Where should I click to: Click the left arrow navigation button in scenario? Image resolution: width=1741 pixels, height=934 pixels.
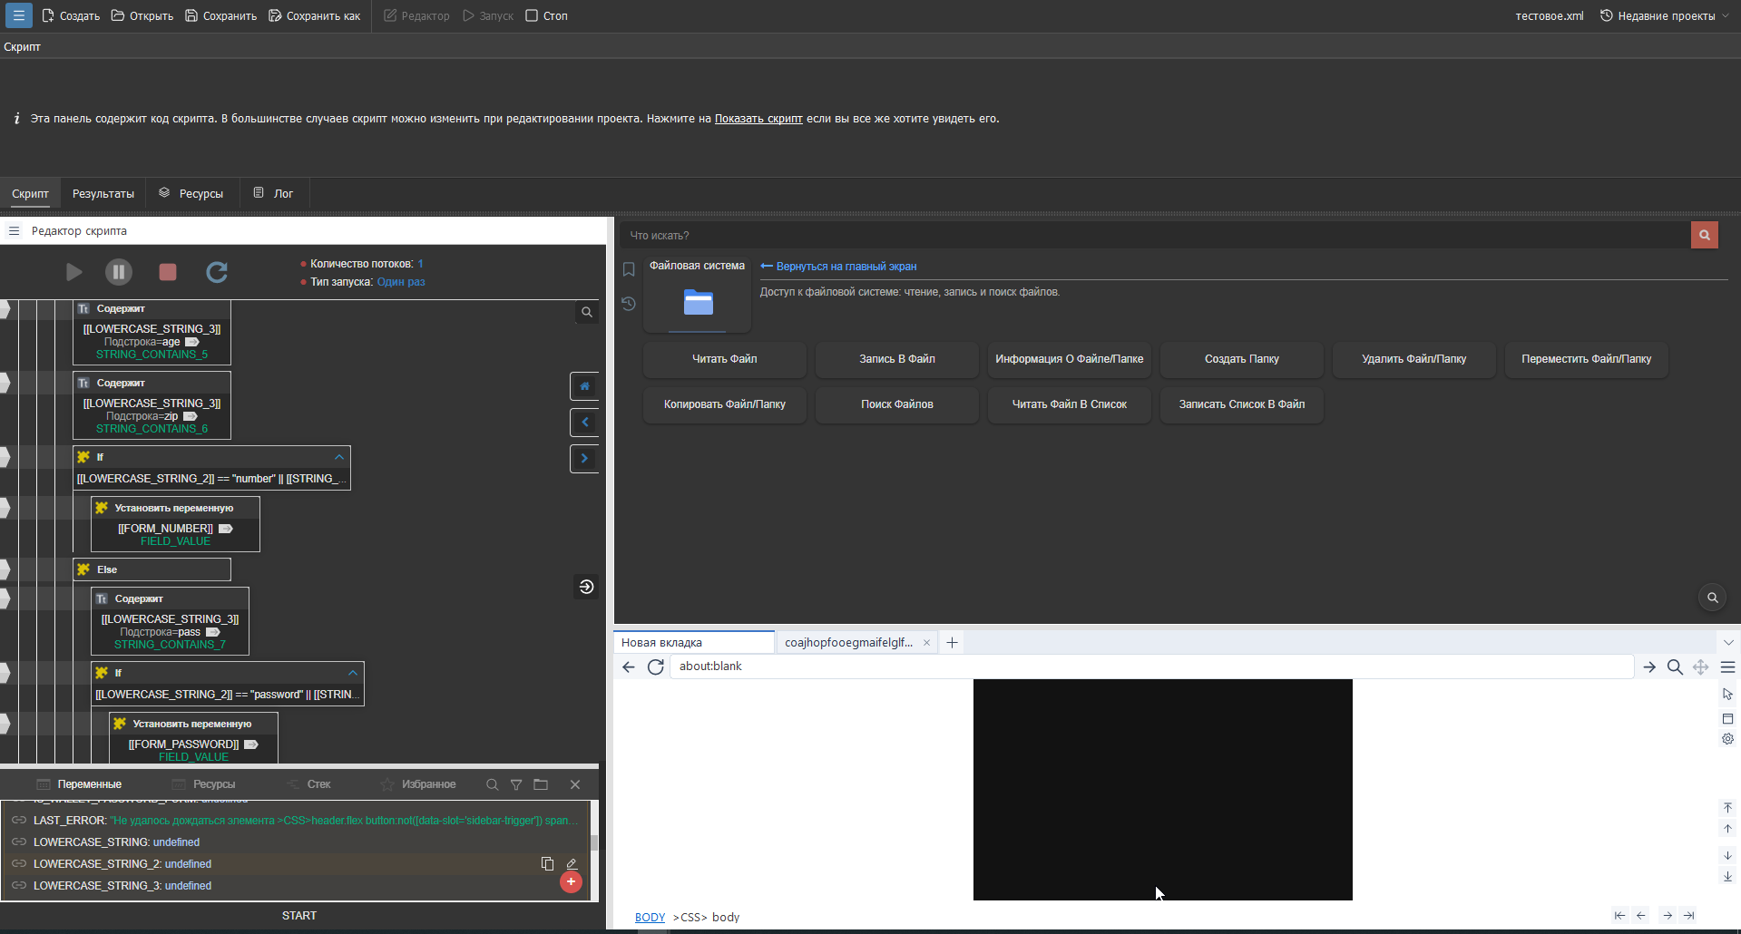[x=584, y=423]
